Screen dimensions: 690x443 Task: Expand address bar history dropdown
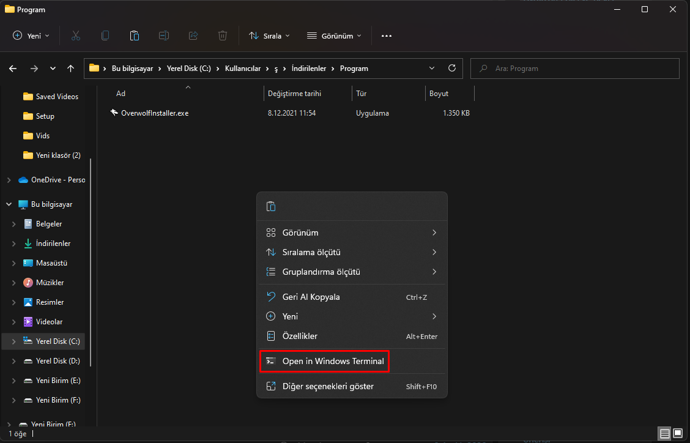pyautogui.click(x=432, y=69)
